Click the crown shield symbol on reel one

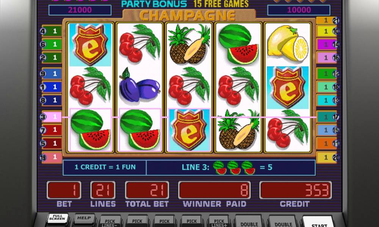[90, 45]
